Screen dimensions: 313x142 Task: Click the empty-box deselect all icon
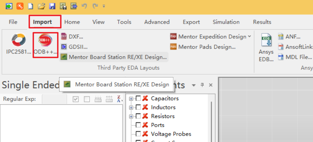coord(87,99)
